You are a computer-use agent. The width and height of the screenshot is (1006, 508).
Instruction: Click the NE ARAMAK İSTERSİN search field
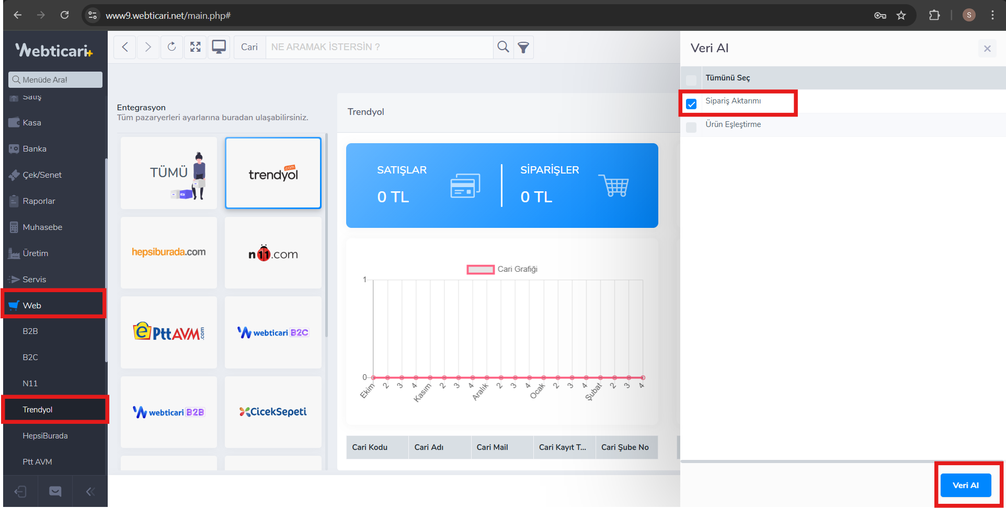coord(379,47)
